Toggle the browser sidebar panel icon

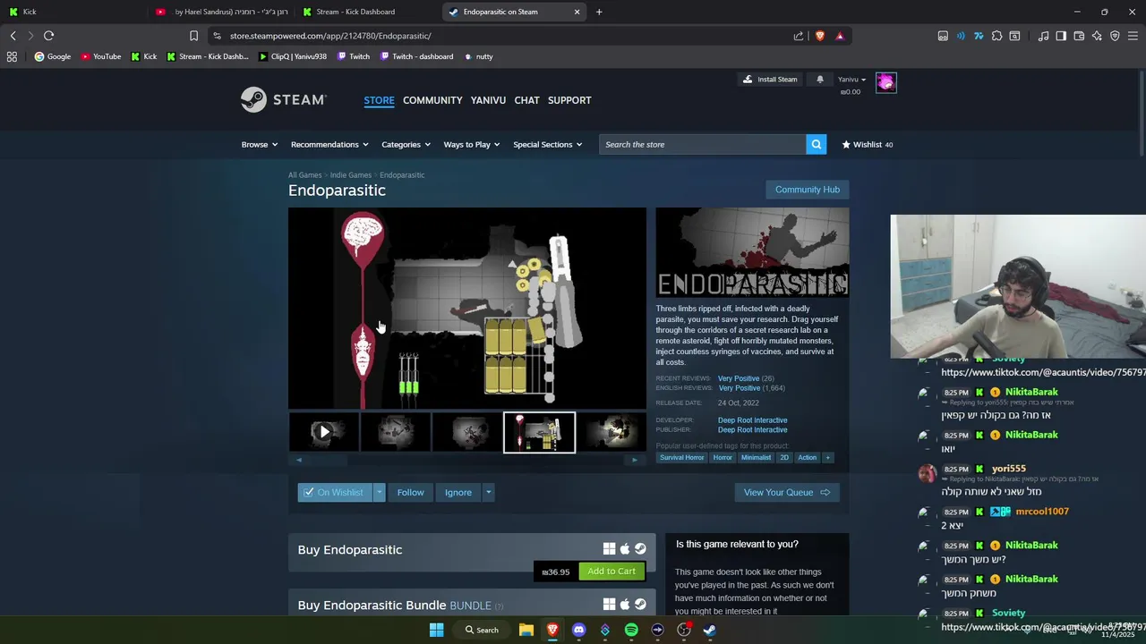point(1061,36)
